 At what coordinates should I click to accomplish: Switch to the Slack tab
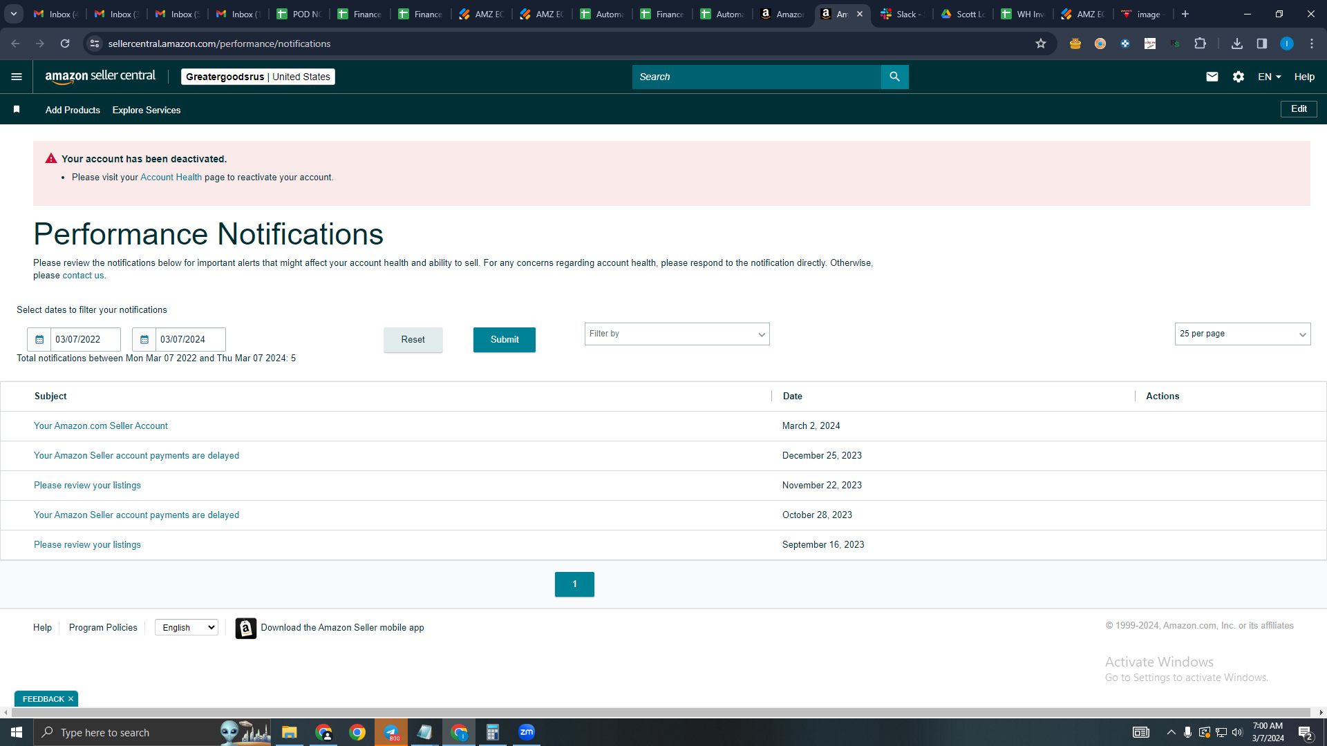tap(902, 14)
